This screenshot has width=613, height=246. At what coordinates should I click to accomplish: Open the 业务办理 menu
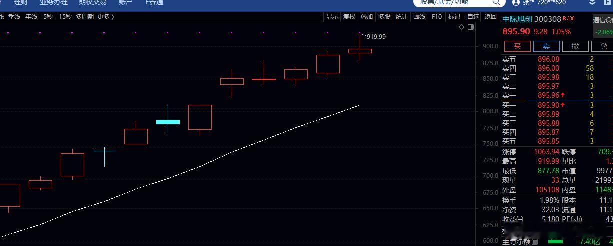(53, 2)
